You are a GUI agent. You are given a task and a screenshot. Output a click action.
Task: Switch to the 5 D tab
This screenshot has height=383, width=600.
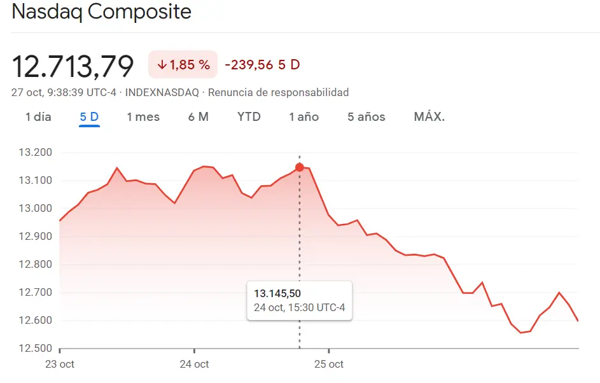(x=89, y=116)
